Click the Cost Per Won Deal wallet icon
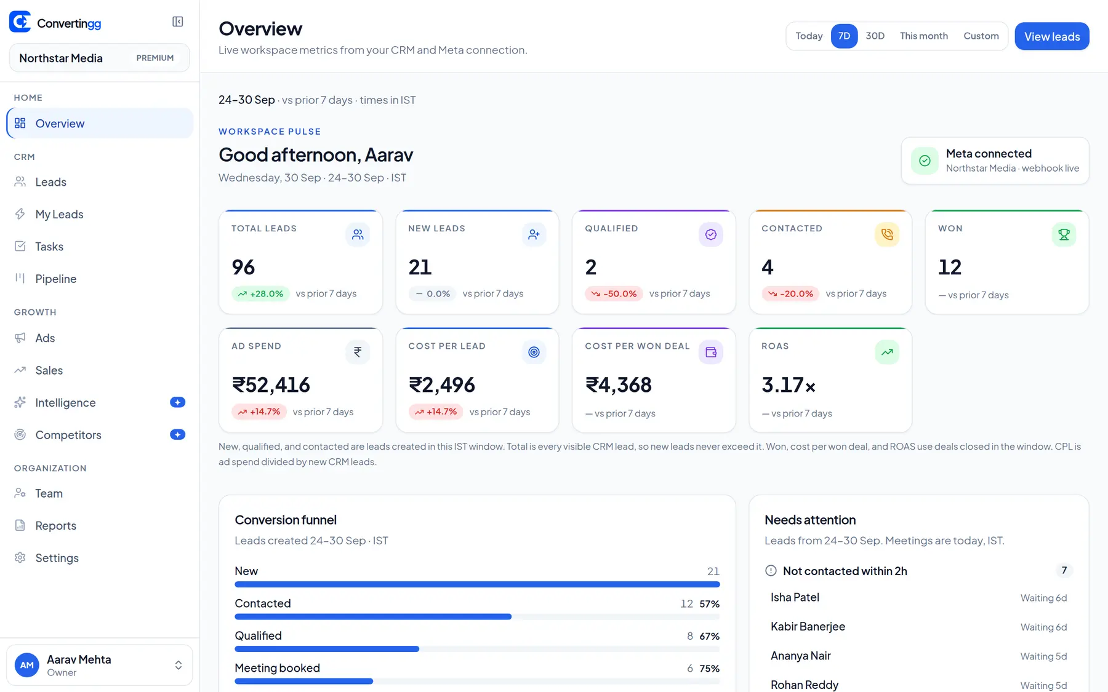The image size is (1108, 692). point(711,352)
